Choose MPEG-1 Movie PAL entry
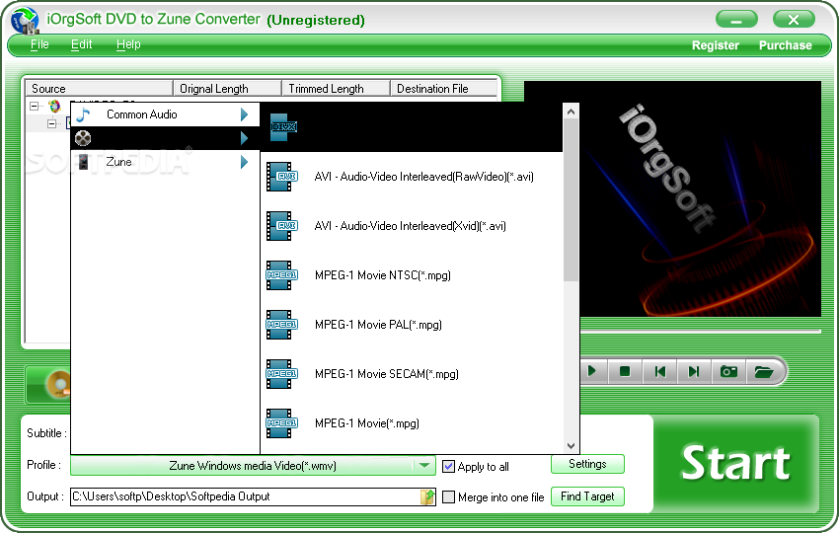 (412, 325)
